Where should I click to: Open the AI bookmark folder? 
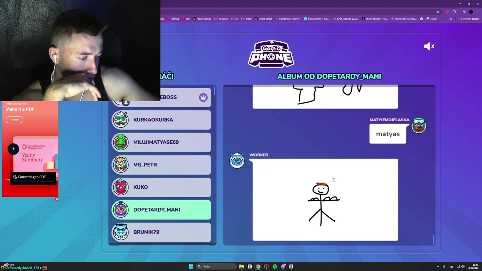pos(235,19)
